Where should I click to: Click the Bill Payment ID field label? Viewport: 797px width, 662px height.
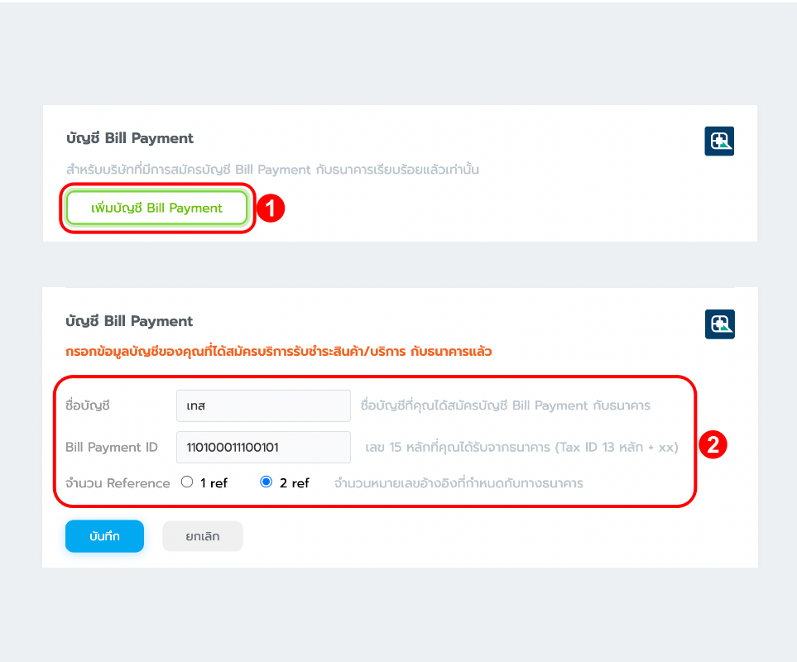tap(112, 447)
